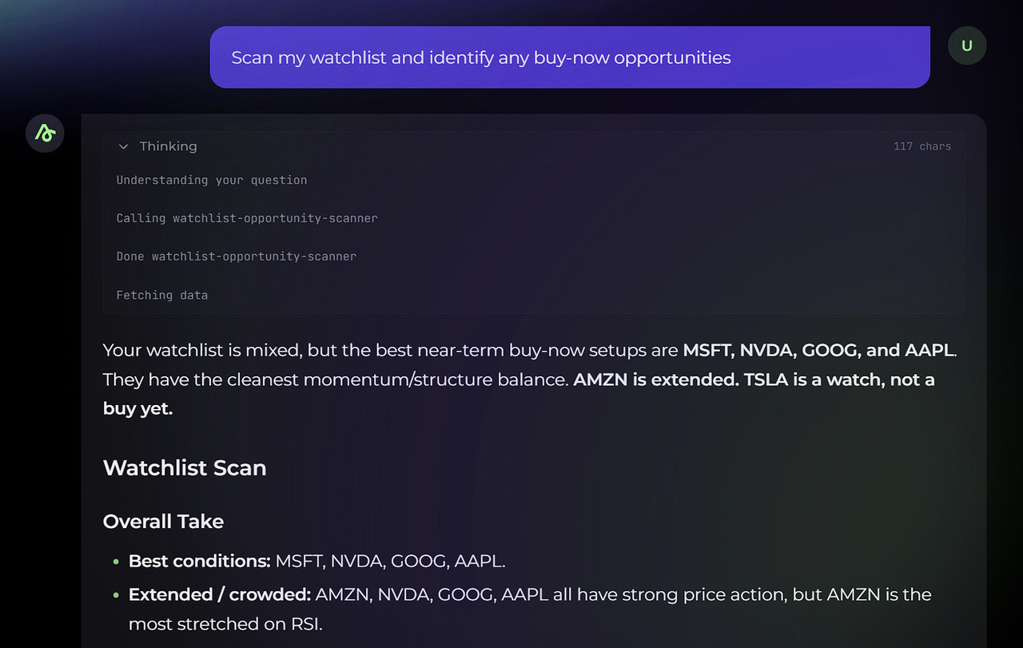Collapse the Thinking section chevron
The height and width of the screenshot is (648, 1023).
(x=123, y=146)
